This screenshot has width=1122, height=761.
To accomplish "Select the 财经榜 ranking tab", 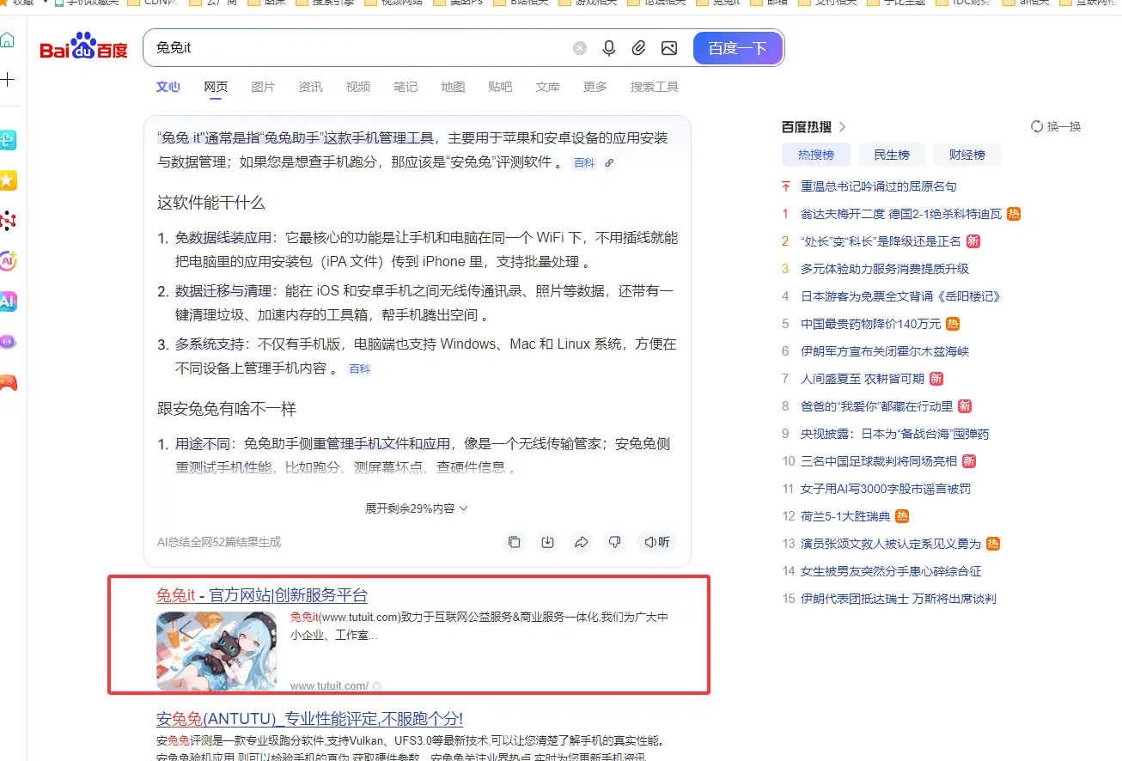I will point(967,155).
